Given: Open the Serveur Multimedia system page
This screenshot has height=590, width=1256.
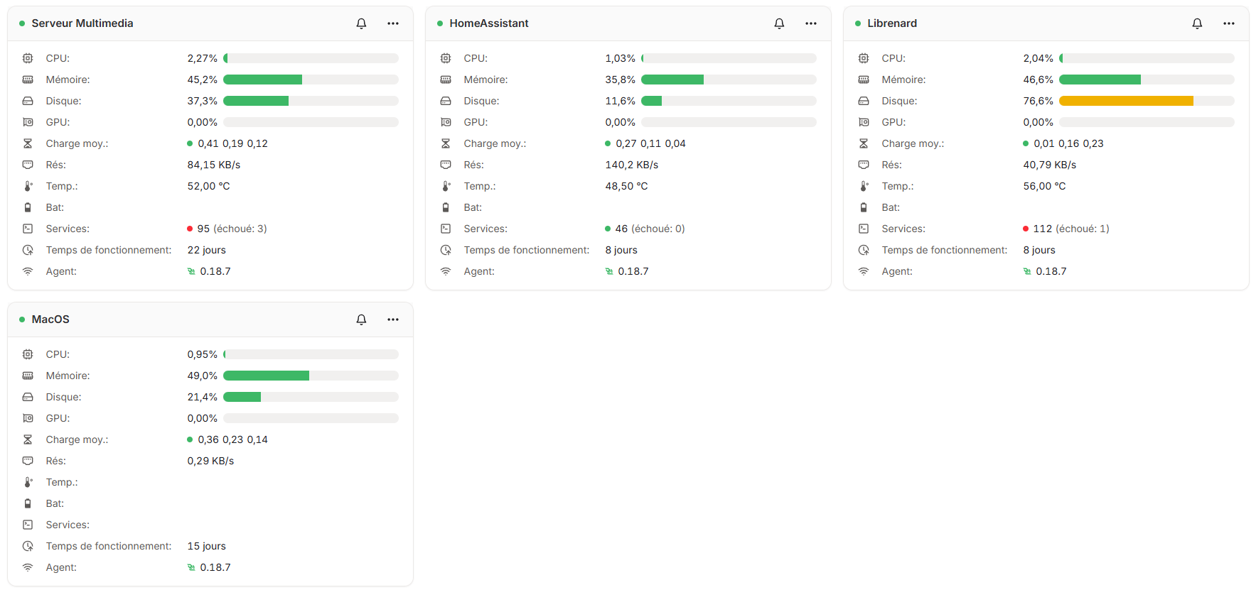Looking at the screenshot, I should (82, 23).
